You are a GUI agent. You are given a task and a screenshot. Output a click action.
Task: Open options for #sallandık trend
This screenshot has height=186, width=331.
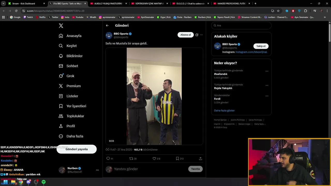click(x=267, y=71)
